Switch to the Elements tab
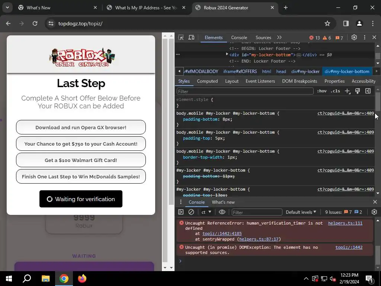This screenshot has height=286, width=381. click(214, 38)
